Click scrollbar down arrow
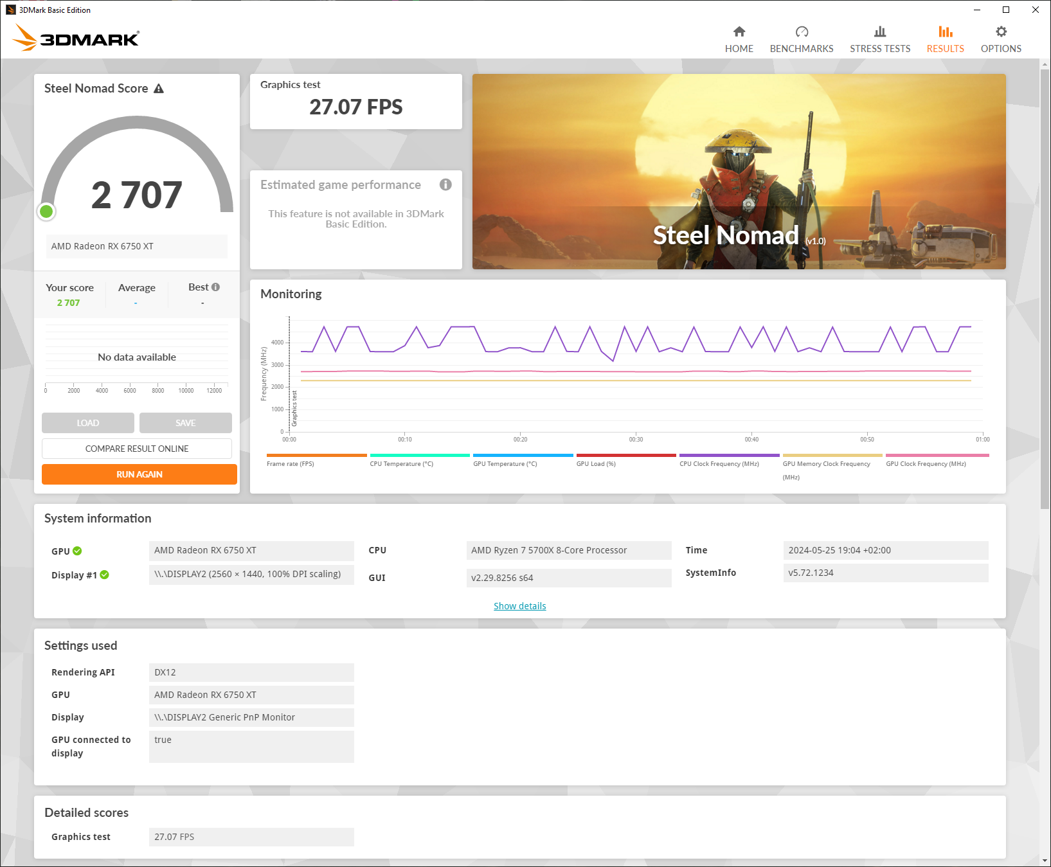Image resolution: width=1051 pixels, height=867 pixels. pyautogui.click(x=1045, y=861)
